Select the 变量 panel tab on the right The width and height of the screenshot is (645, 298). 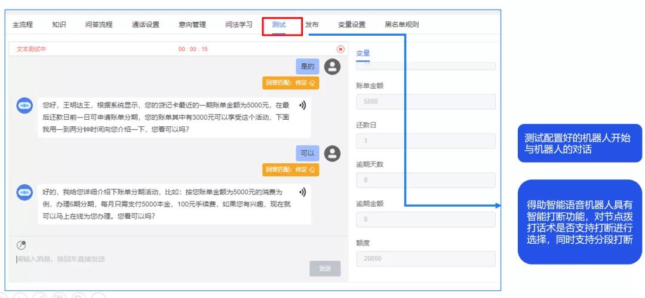[363, 53]
